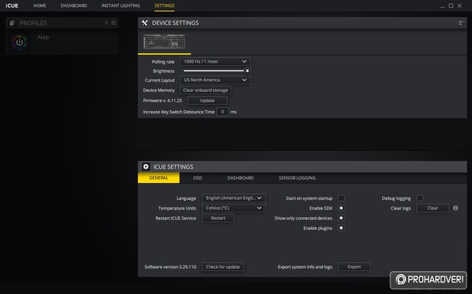This screenshot has width=472, height=294.
Task: Open the Device Settings panel options icon
Action: click(x=460, y=23)
